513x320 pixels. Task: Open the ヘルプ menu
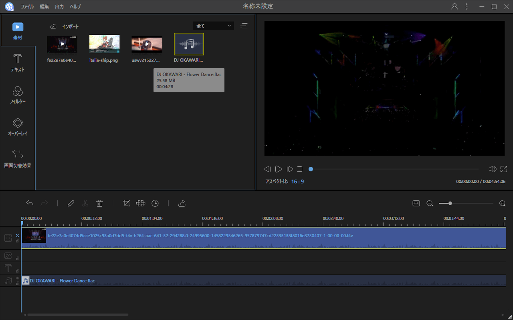(75, 7)
